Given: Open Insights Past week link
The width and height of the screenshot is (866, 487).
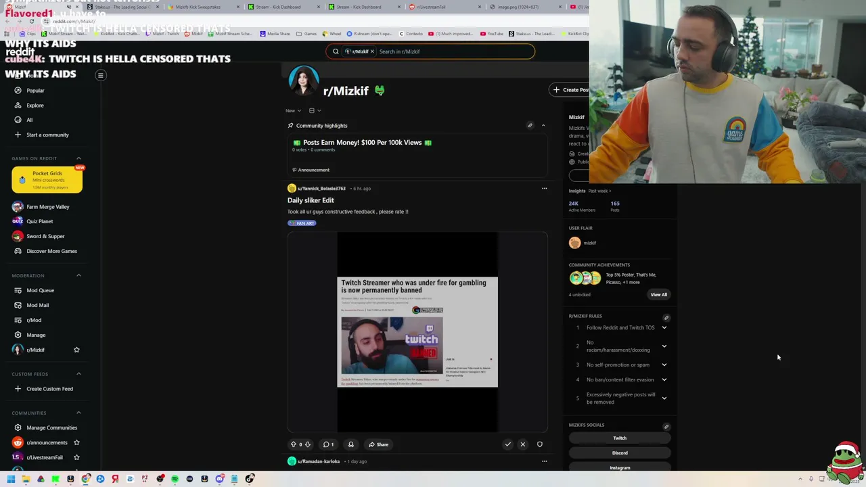Looking at the screenshot, I should tap(599, 191).
